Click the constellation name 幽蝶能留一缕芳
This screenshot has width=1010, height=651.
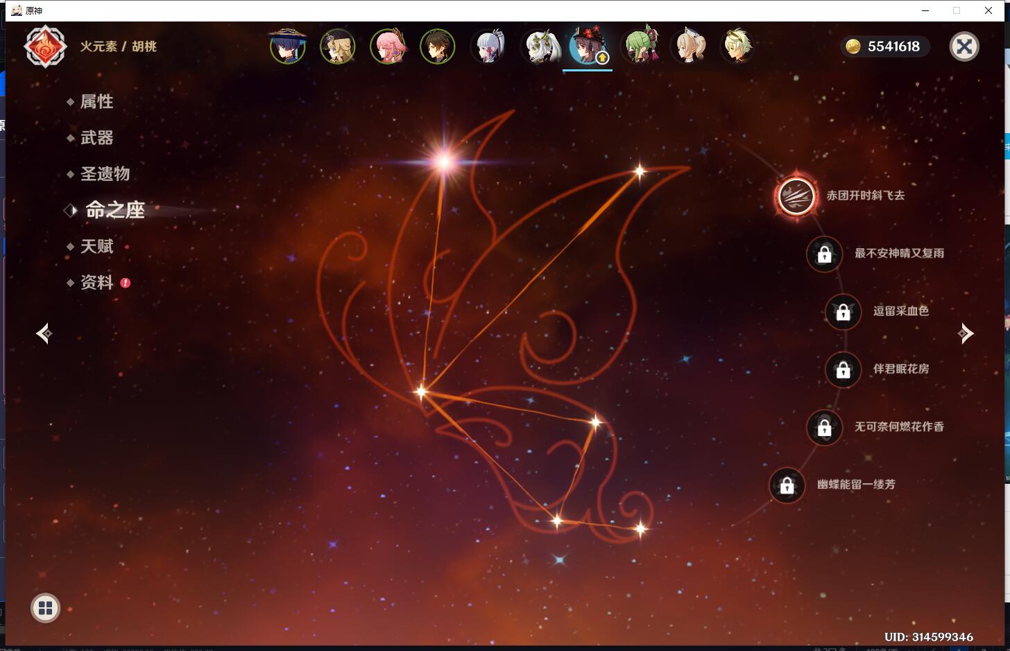[x=856, y=485]
